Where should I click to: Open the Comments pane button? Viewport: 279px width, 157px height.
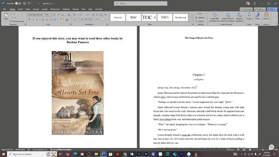(246, 9)
